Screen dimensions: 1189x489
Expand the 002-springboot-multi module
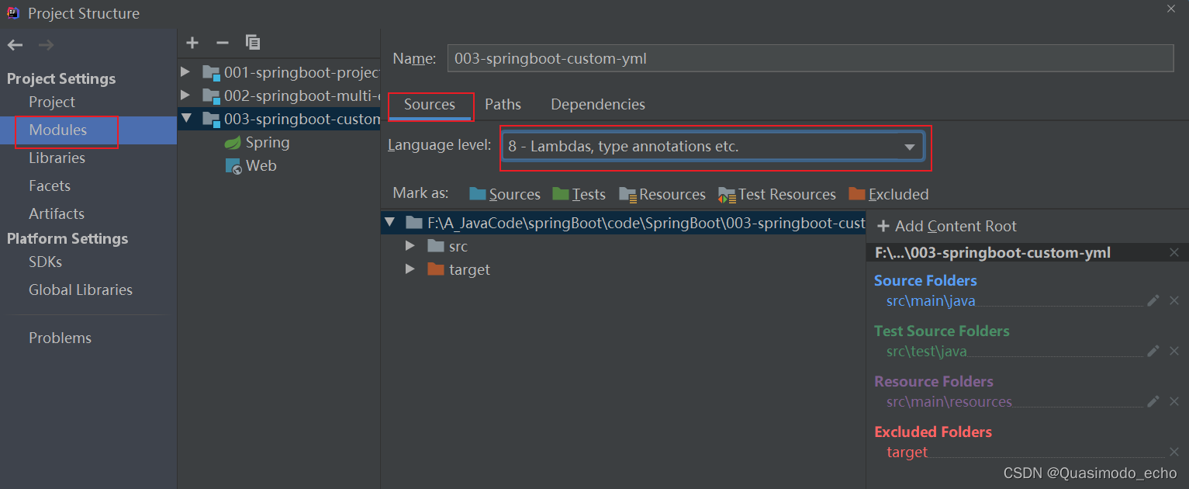pyautogui.click(x=185, y=95)
